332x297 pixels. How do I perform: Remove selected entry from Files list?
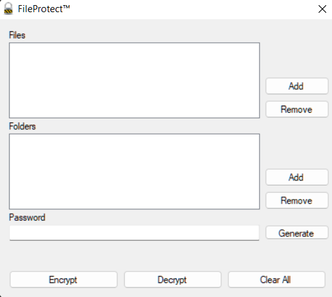(297, 109)
